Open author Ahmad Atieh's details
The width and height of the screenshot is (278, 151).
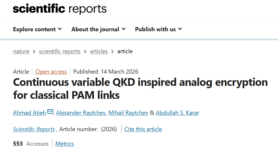point(29,113)
